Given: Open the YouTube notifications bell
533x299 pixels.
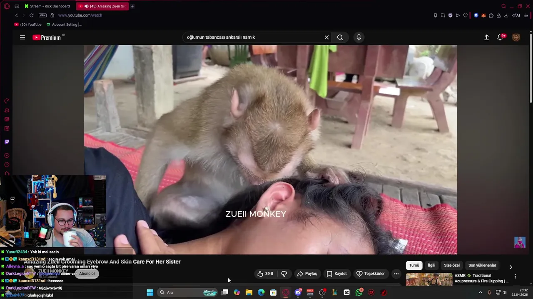Looking at the screenshot, I should point(501,37).
